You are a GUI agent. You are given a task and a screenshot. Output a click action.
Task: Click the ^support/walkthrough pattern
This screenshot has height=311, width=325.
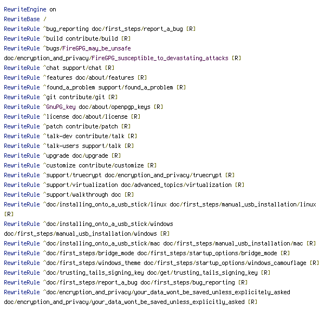[x=76, y=195]
